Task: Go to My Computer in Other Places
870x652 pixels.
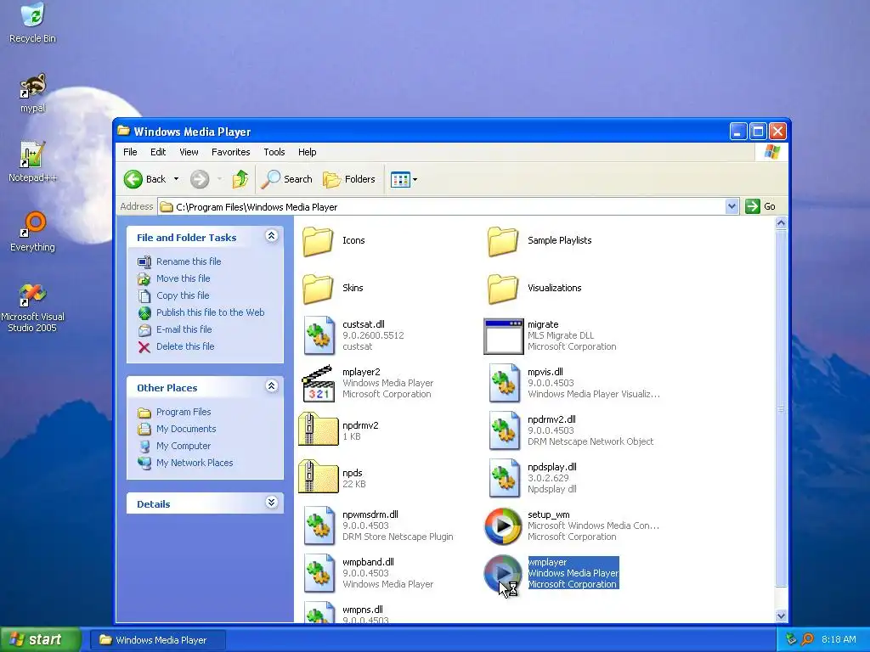Action: click(x=184, y=446)
